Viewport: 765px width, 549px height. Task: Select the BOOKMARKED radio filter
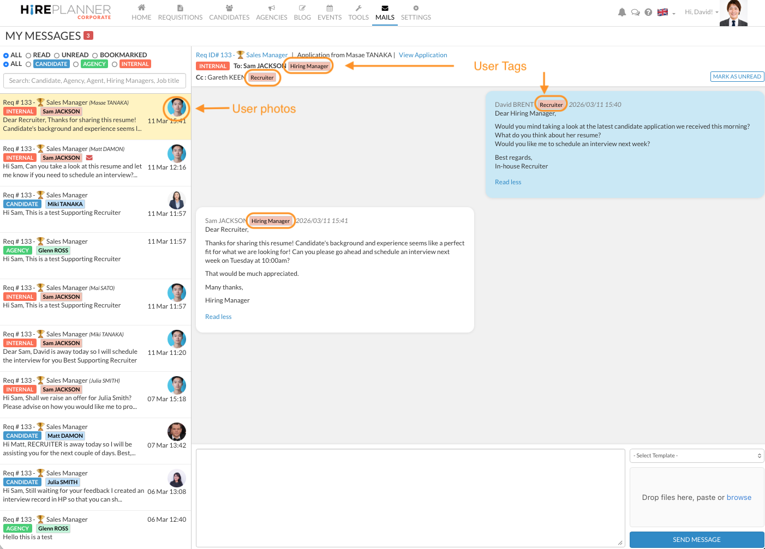pos(95,55)
